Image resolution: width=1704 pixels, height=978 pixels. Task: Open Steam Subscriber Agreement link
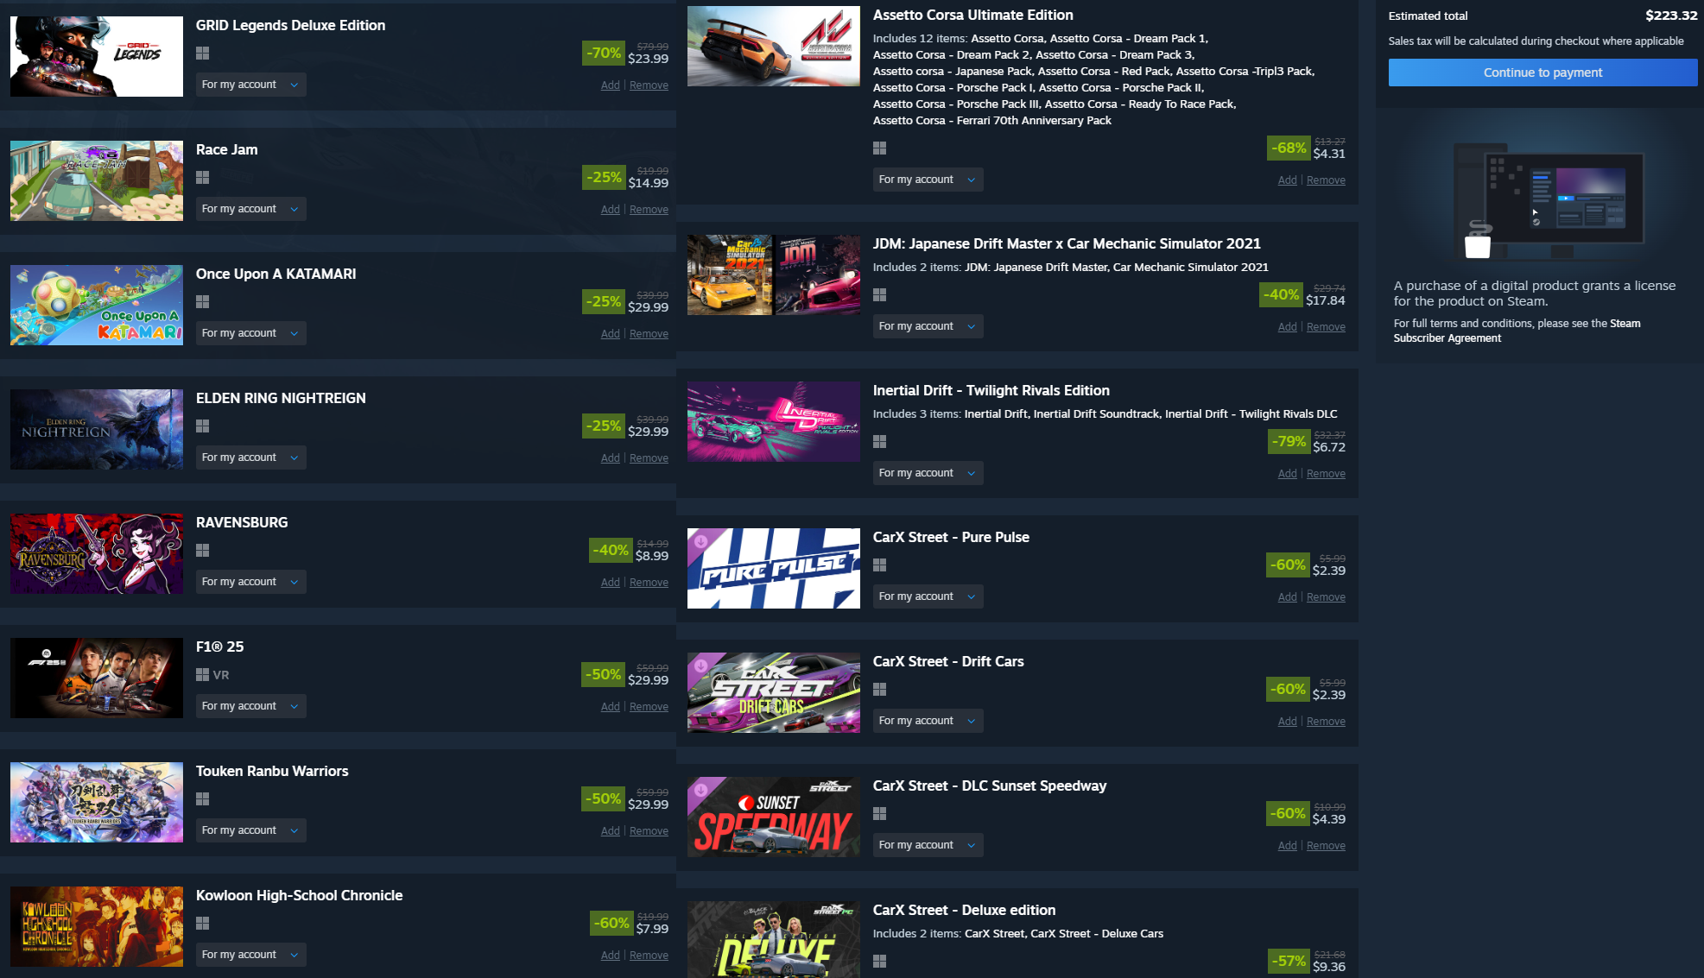pyautogui.click(x=1517, y=331)
